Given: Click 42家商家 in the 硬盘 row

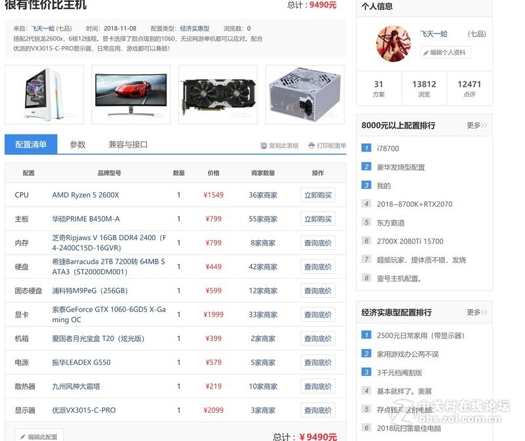Looking at the screenshot, I should (x=263, y=267).
